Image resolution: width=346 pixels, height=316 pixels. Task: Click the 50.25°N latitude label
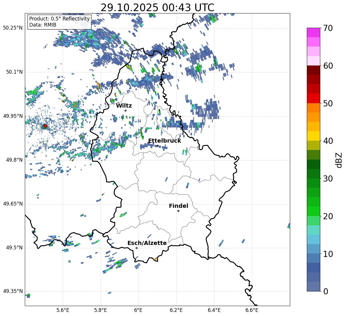pos(13,28)
